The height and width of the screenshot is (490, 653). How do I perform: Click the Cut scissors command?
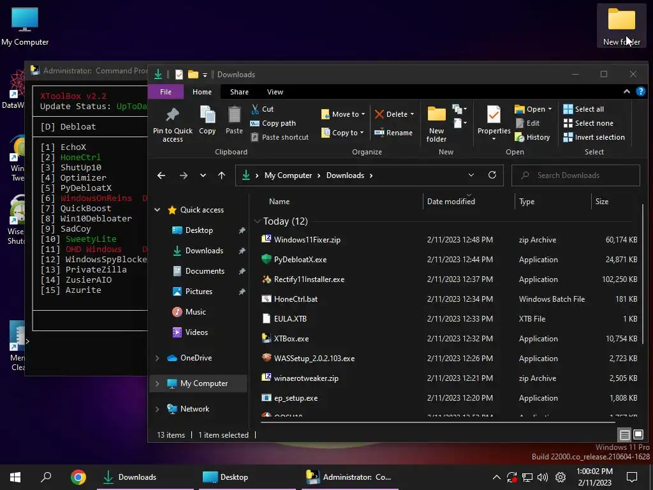(263, 109)
